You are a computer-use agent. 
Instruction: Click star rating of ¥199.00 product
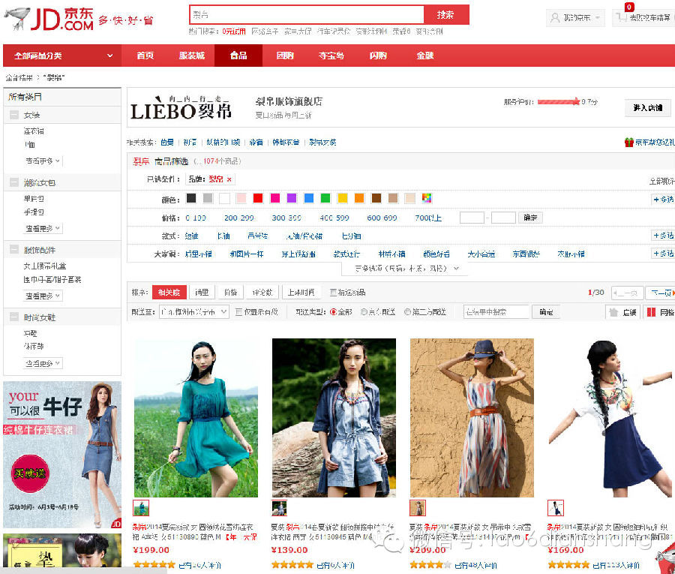click(154, 564)
